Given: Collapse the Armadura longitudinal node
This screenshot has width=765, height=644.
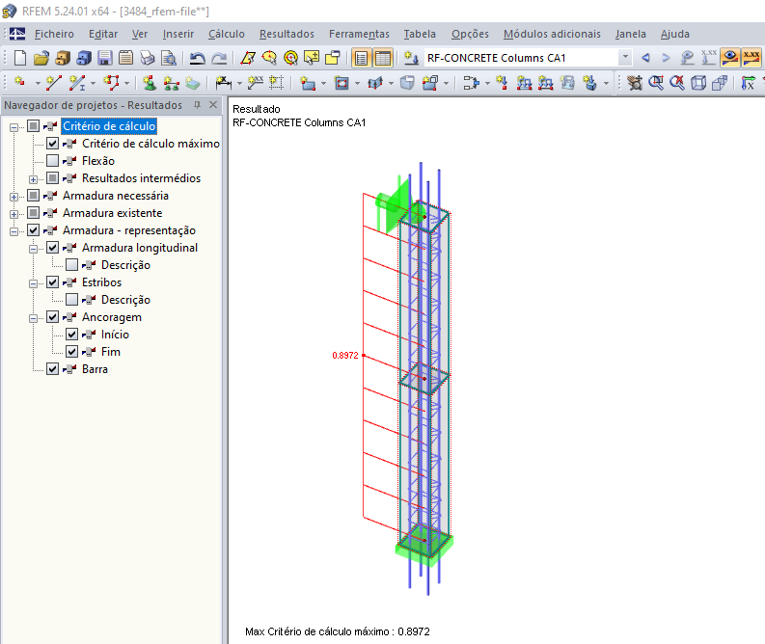Looking at the screenshot, I should [33, 249].
